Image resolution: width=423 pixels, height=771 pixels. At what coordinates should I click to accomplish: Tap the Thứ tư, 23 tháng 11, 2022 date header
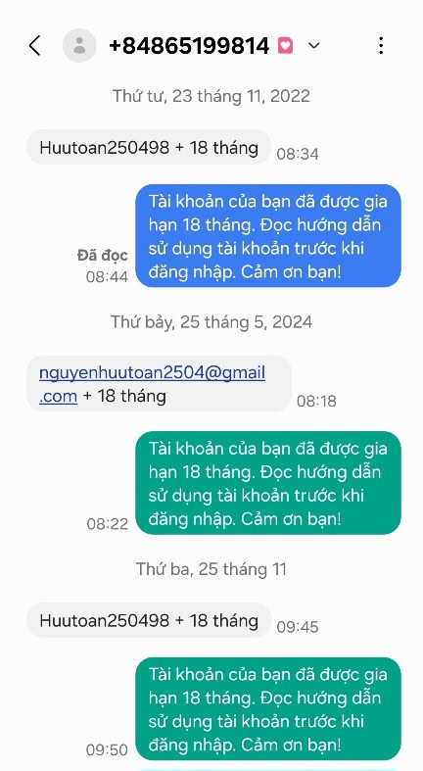click(x=211, y=96)
